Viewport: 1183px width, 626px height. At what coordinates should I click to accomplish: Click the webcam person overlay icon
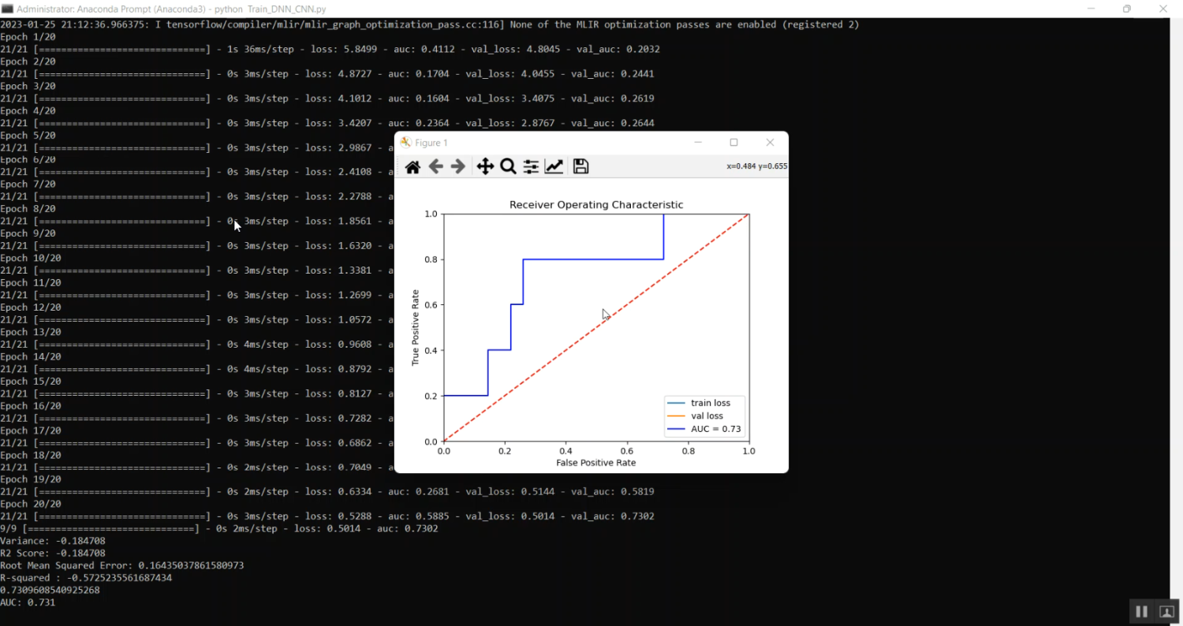1166,611
